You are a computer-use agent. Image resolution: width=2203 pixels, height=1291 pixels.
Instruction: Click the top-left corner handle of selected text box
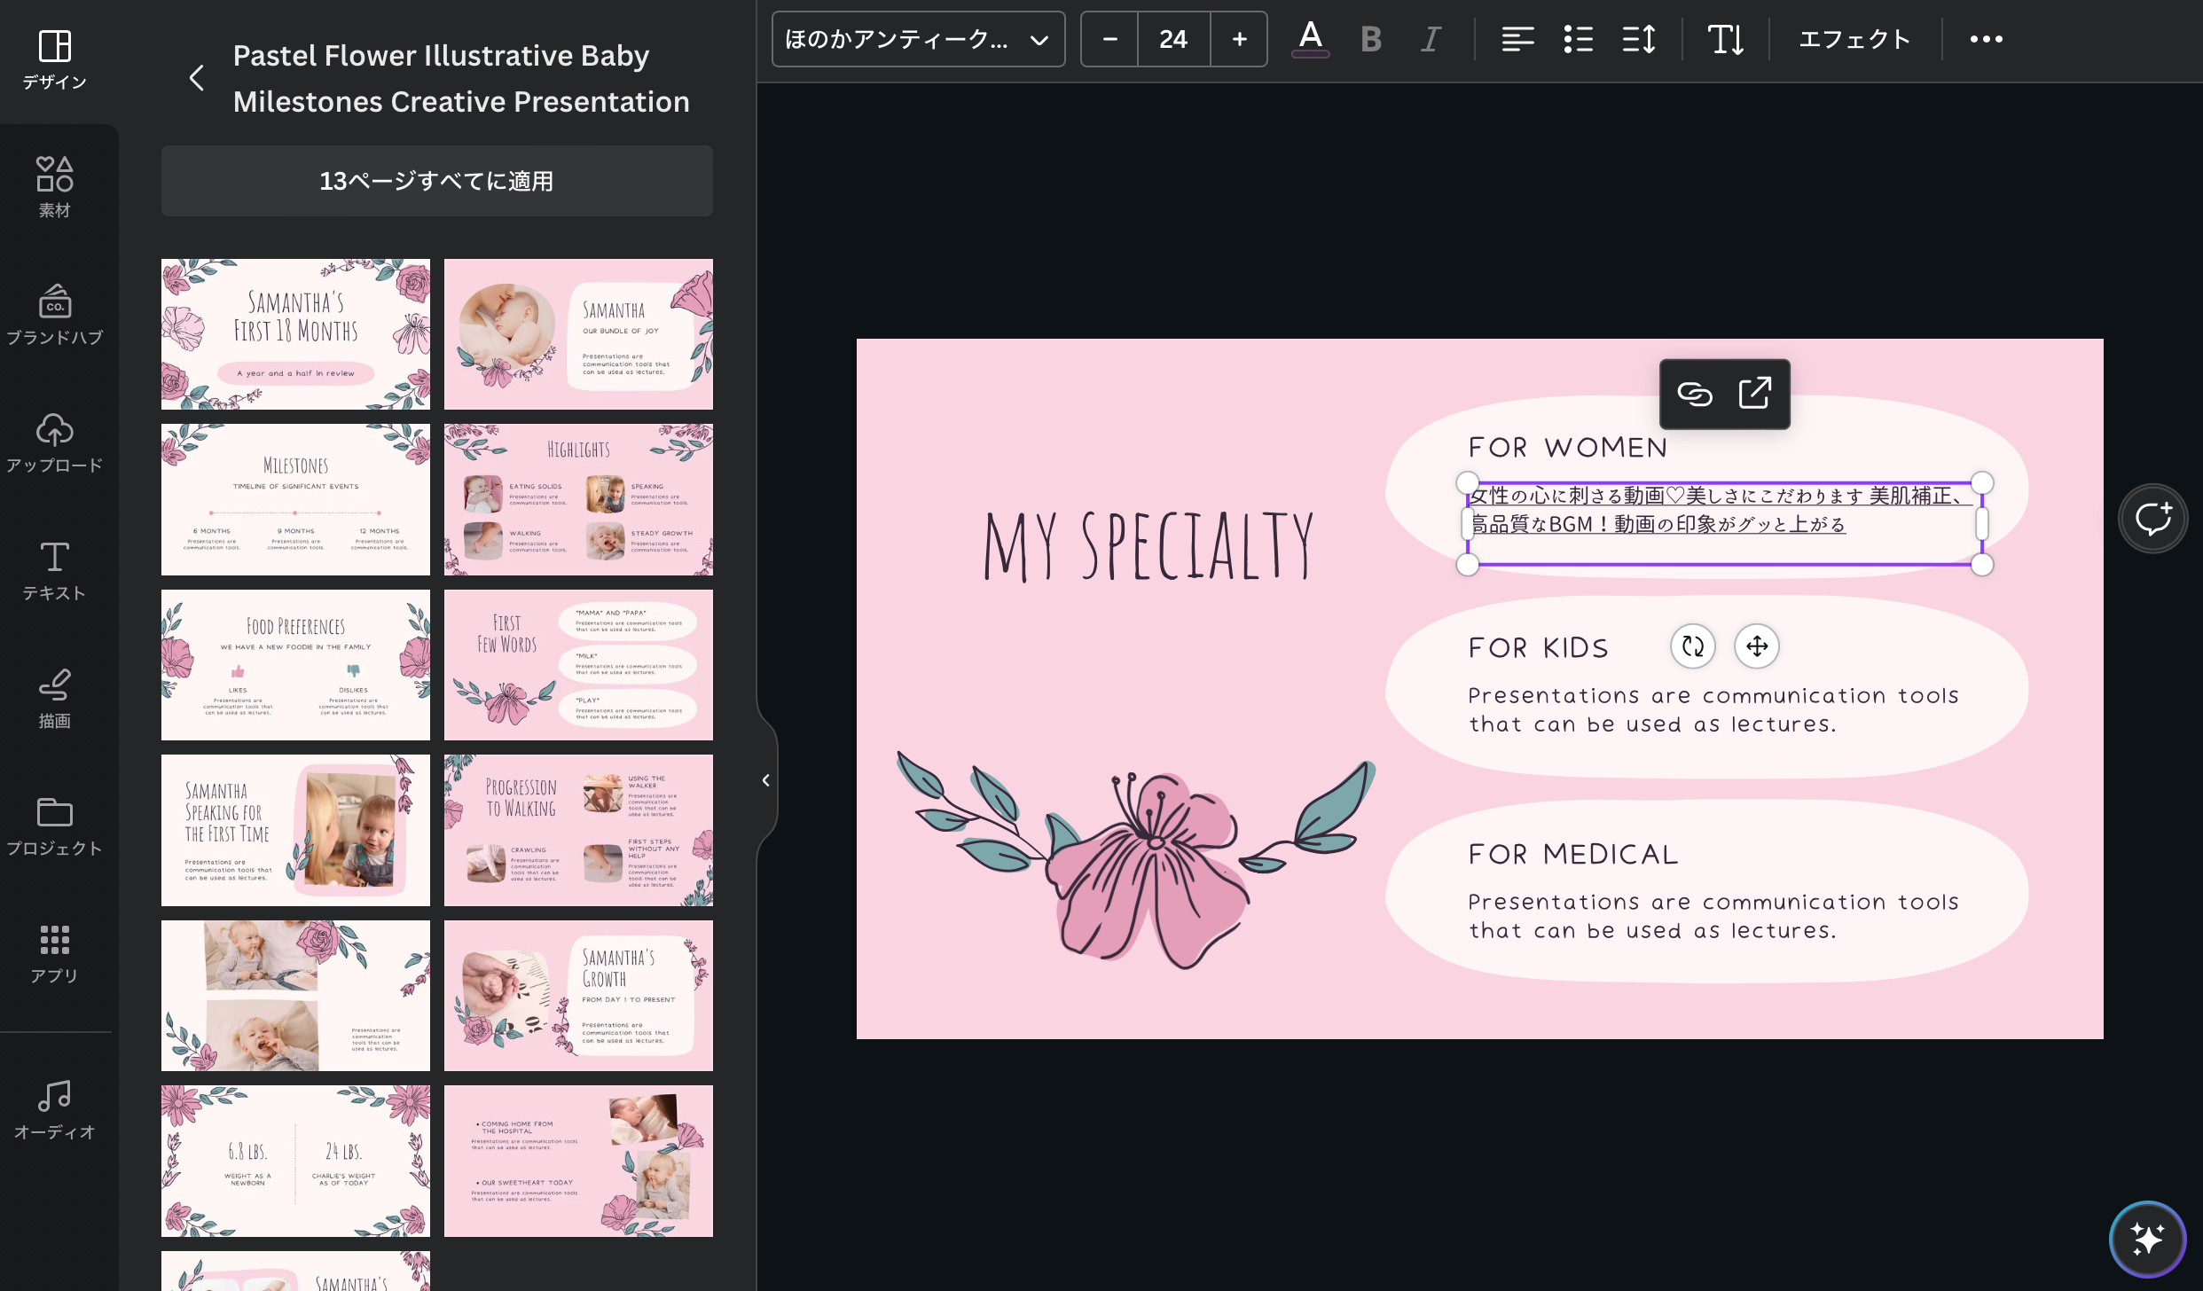1468,483
